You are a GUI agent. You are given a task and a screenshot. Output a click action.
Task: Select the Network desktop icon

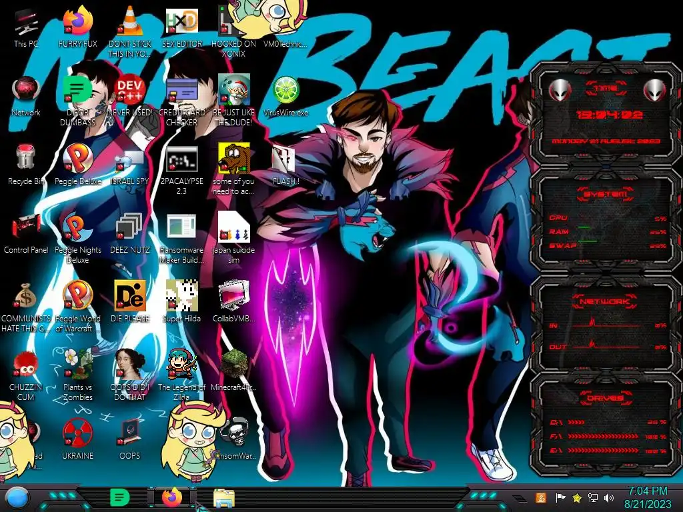[26, 91]
